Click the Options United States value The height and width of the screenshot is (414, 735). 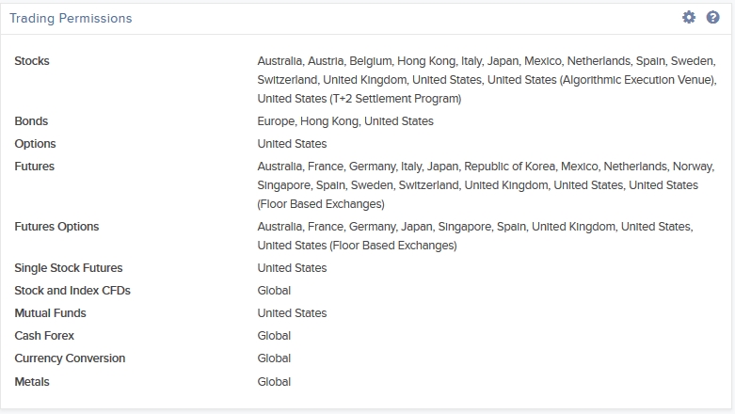pyautogui.click(x=292, y=144)
